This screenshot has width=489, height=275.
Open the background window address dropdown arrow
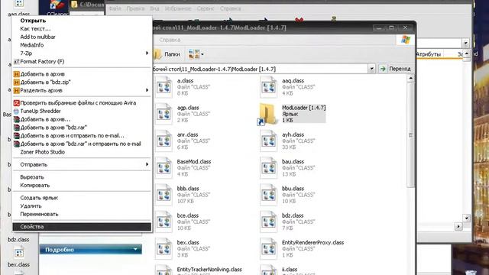tap(466, 43)
